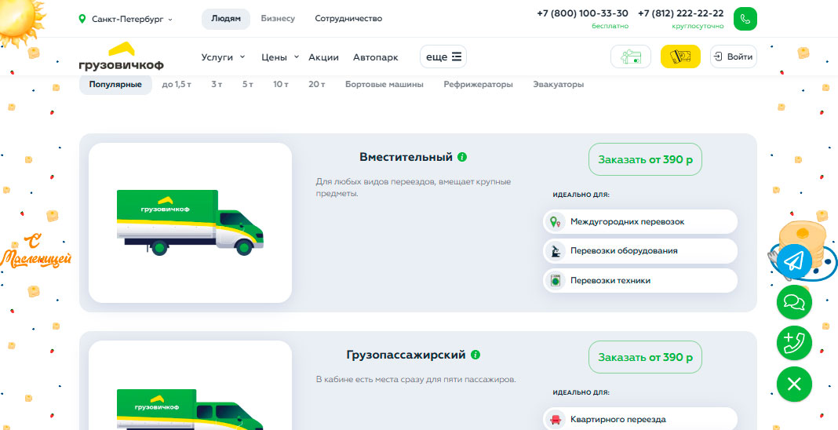Screen dimensions: 838x430
Task: Switch to the Людям tab
Action: coord(225,19)
